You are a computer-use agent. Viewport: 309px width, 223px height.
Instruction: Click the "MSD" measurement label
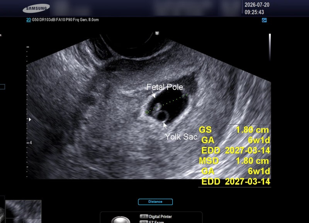[209, 161]
